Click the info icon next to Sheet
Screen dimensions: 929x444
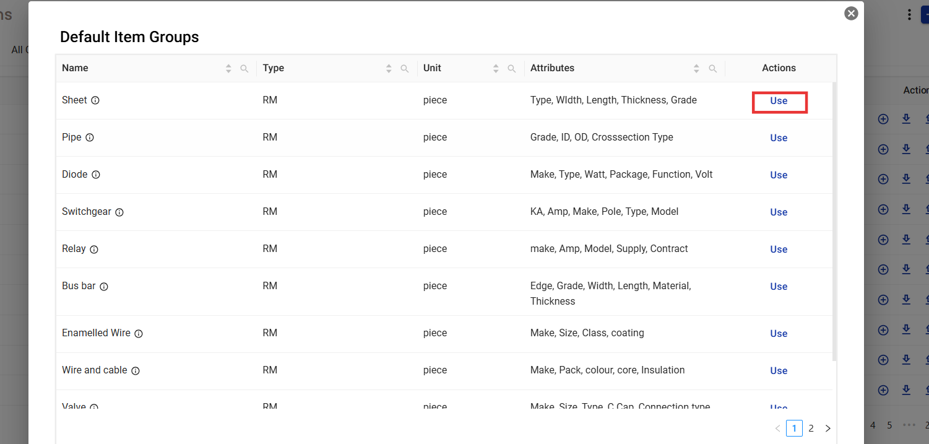(95, 100)
